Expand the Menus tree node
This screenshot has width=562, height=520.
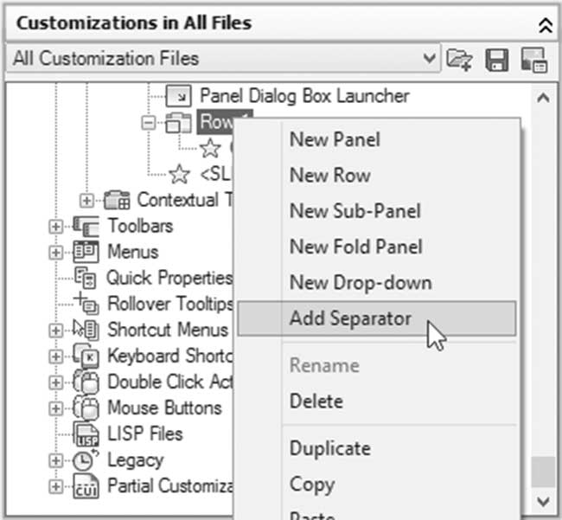55,252
